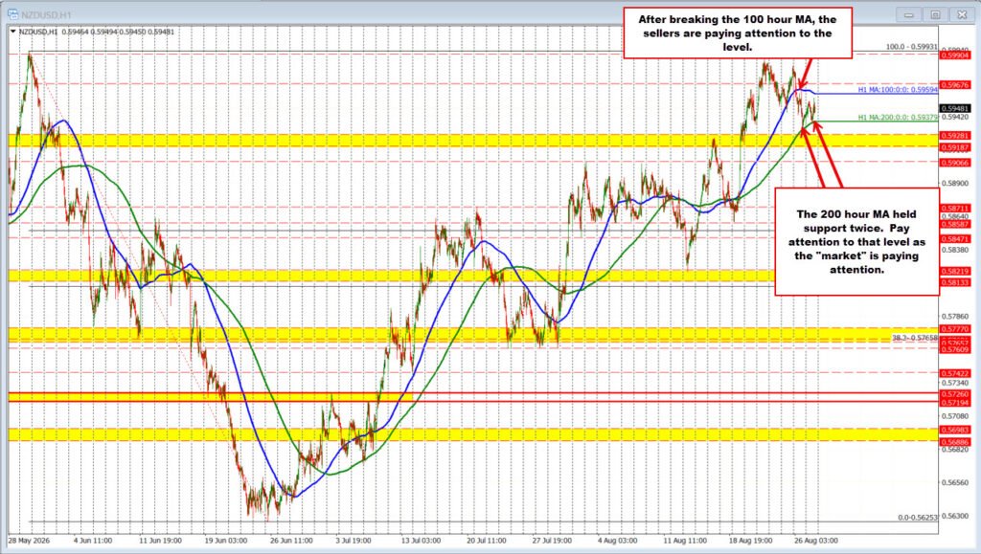Click the 26 Aug 03:00 time label
The image size is (981, 554).
tap(816, 541)
